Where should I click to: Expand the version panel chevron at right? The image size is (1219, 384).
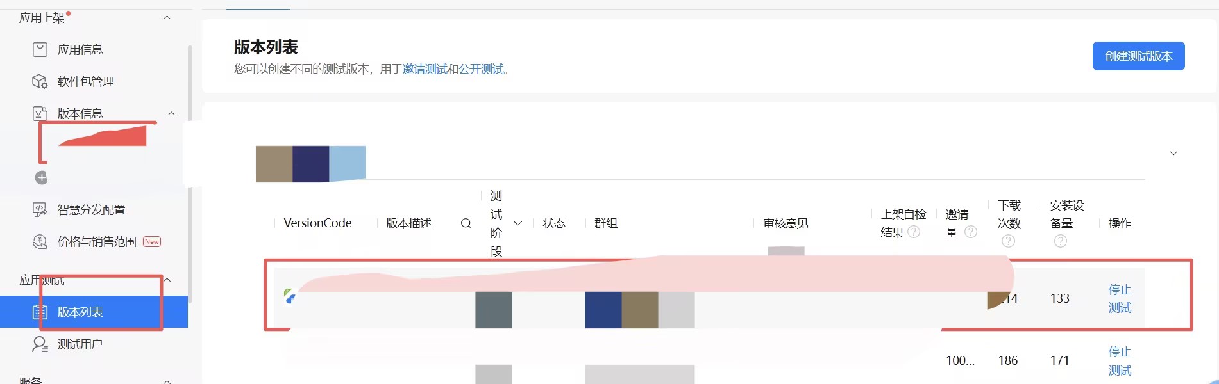point(1173,153)
